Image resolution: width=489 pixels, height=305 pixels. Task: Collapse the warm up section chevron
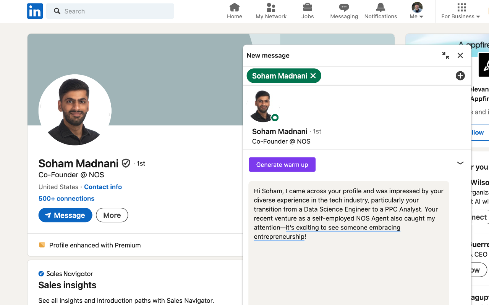click(460, 163)
